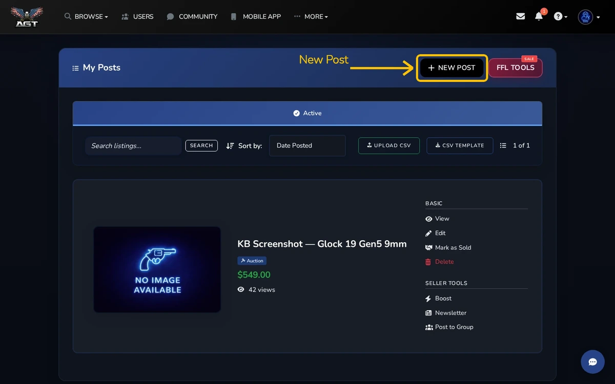The width and height of the screenshot is (615, 384).
Task: Send listing to Newsletter
Action: tap(446, 313)
